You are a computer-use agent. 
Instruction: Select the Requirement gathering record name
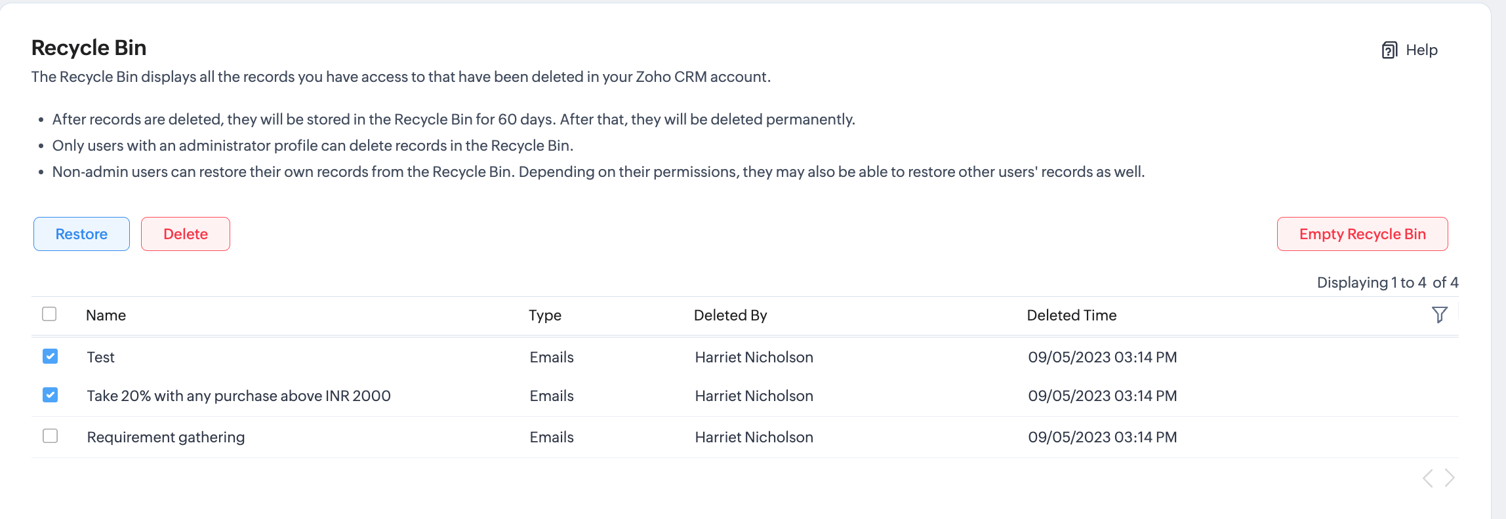click(x=166, y=437)
